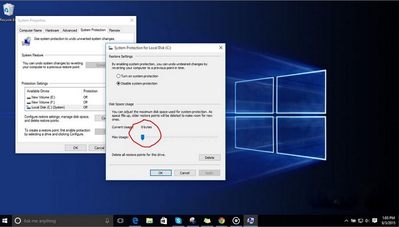The height and width of the screenshot is (227, 399).
Task: Open the Windows Start menu
Action: point(4,221)
